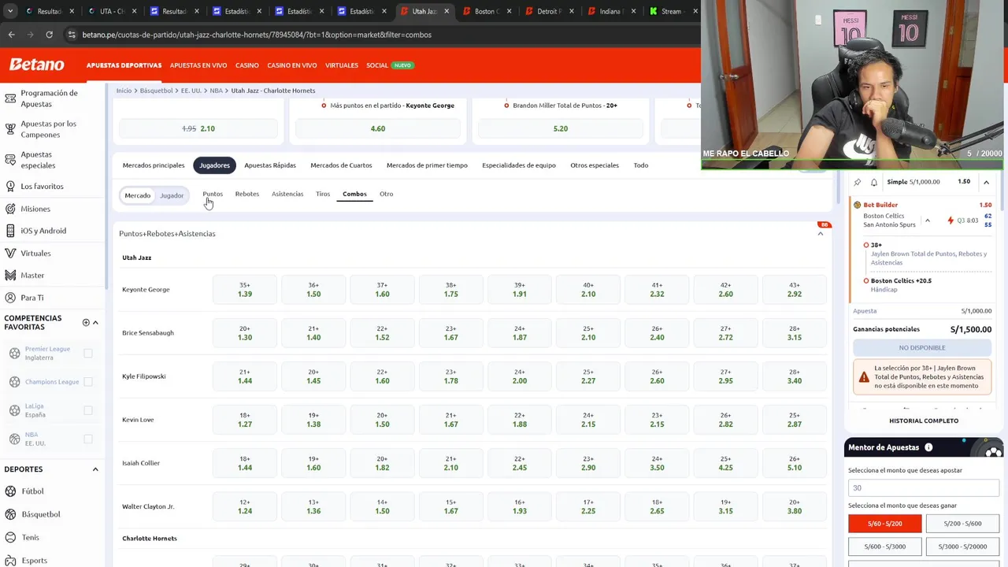
Task: Open the Master sidebar icon
Action: 10,276
